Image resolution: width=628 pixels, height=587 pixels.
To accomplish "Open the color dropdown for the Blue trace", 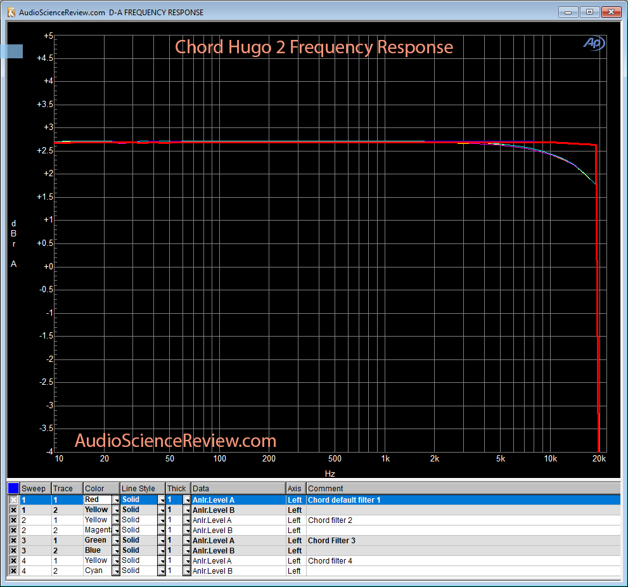I will pyautogui.click(x=116, y=550).
